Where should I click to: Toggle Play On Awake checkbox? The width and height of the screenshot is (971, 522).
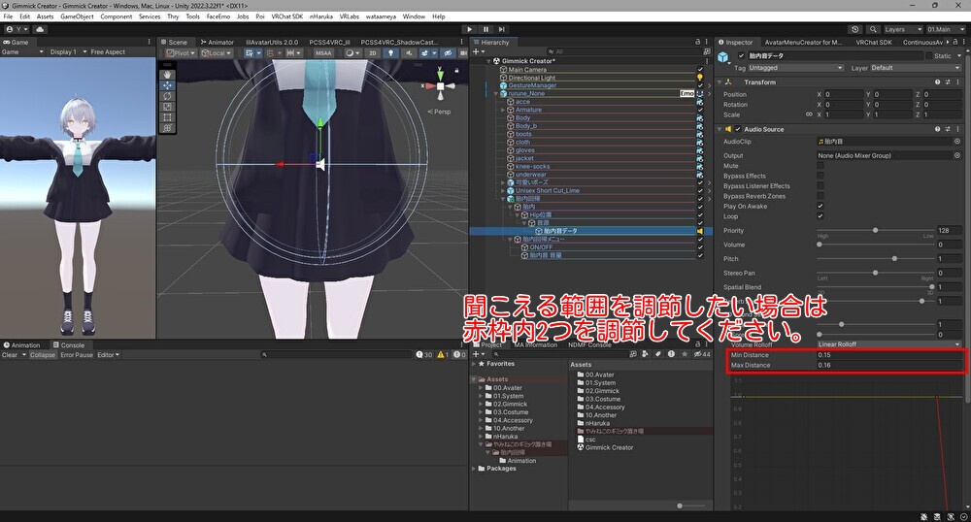tap(820, 206)
